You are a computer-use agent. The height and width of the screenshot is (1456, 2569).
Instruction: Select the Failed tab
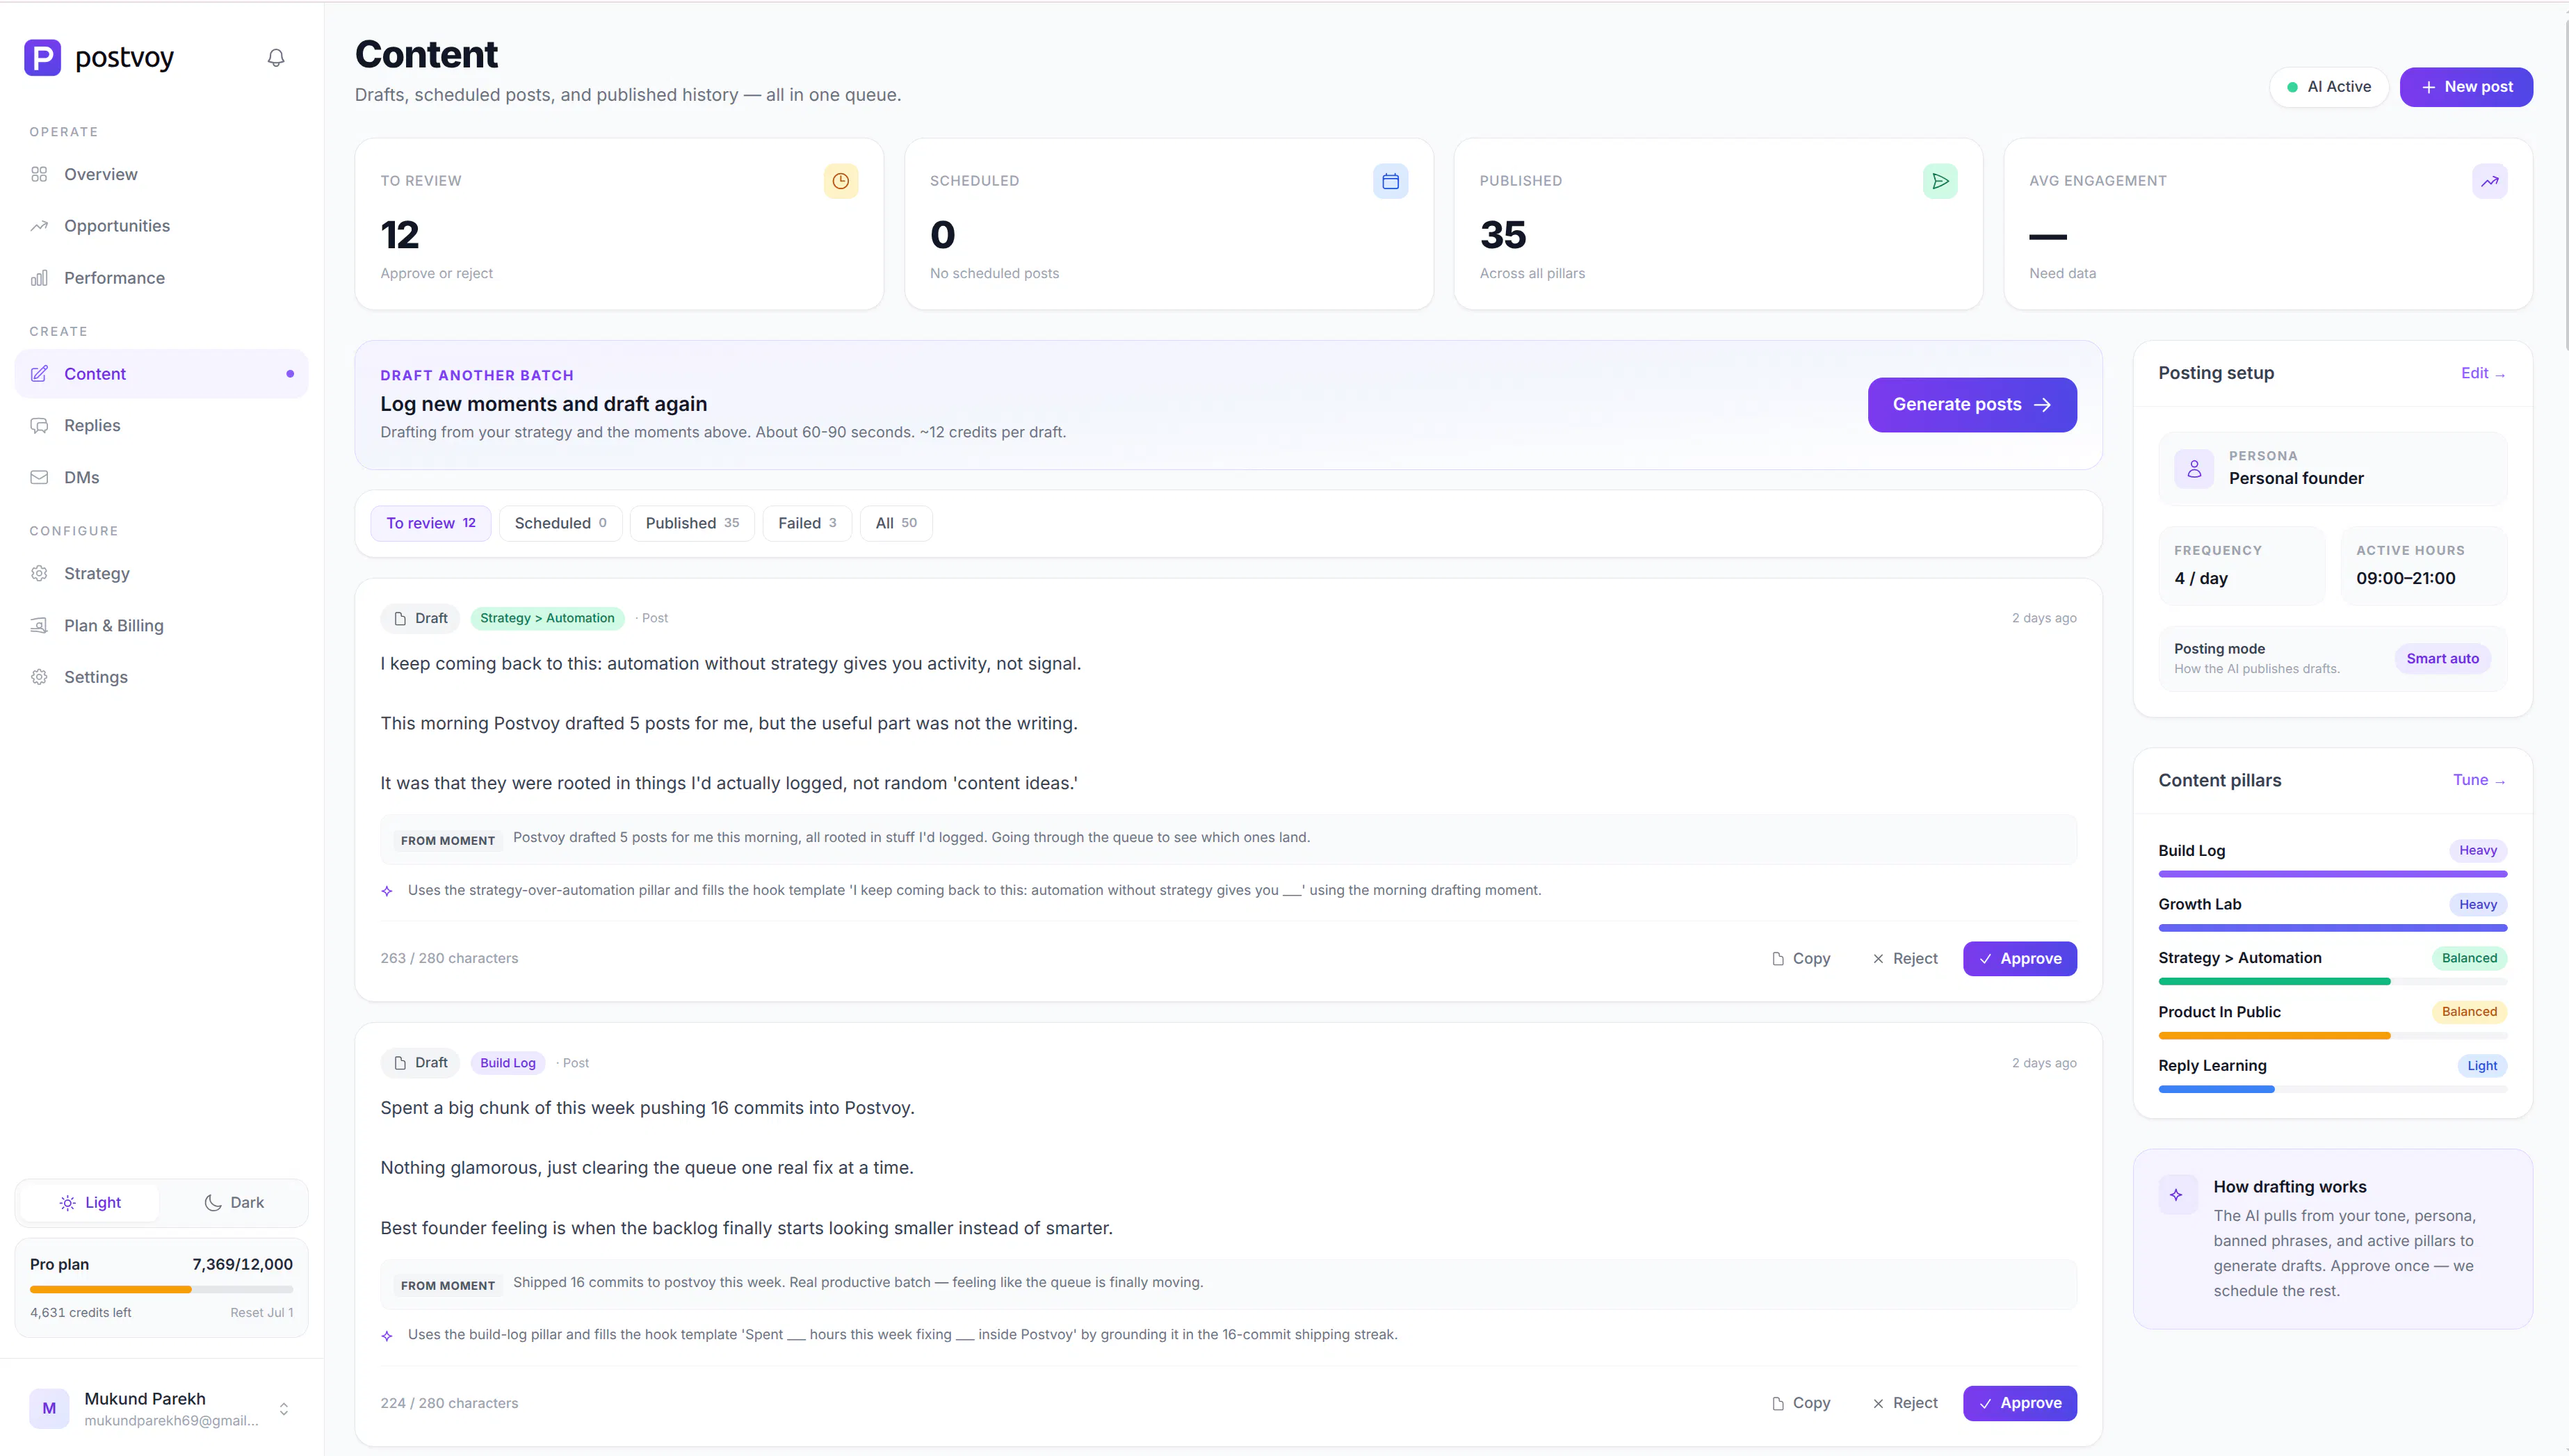[808, 523]
